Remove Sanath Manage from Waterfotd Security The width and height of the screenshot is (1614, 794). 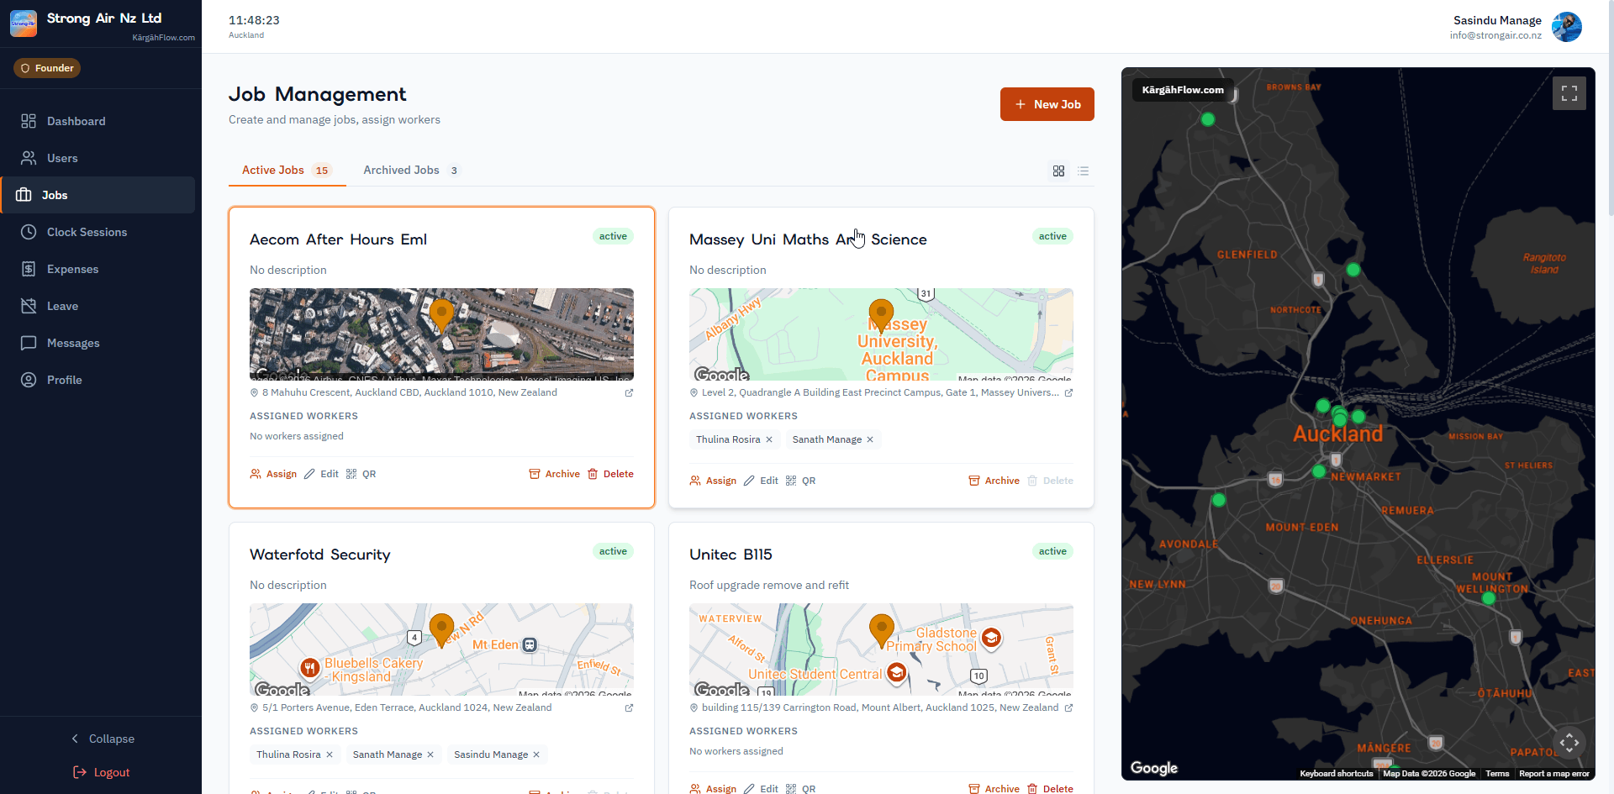(x=430, y=755)
